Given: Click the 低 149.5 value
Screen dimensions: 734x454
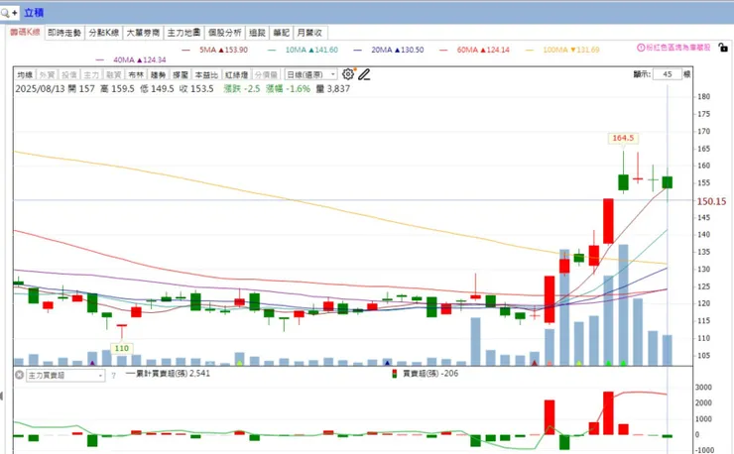Looking at the screenshot, I should (x=157, y=88).
